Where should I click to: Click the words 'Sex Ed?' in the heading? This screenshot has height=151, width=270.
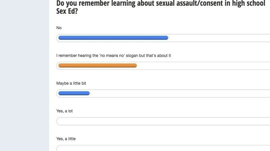click(x=70, y=11)
